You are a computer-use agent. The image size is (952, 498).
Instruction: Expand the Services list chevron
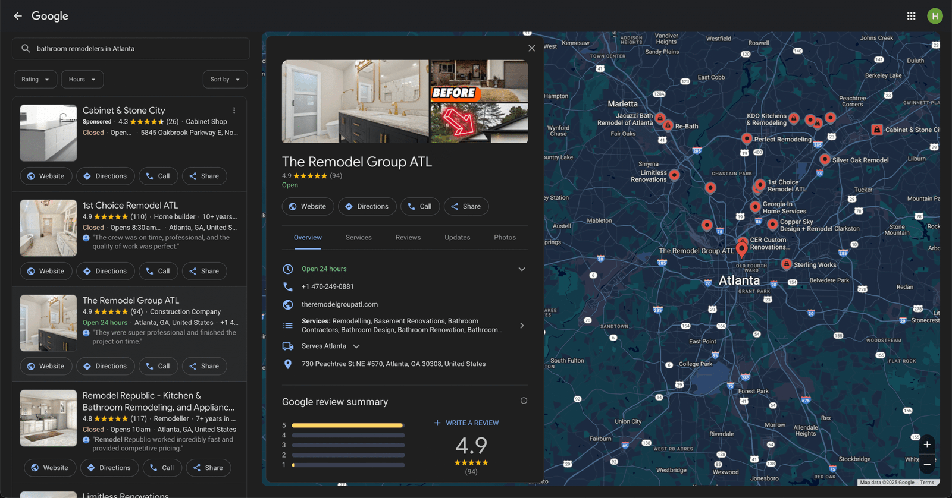point(522,326)
